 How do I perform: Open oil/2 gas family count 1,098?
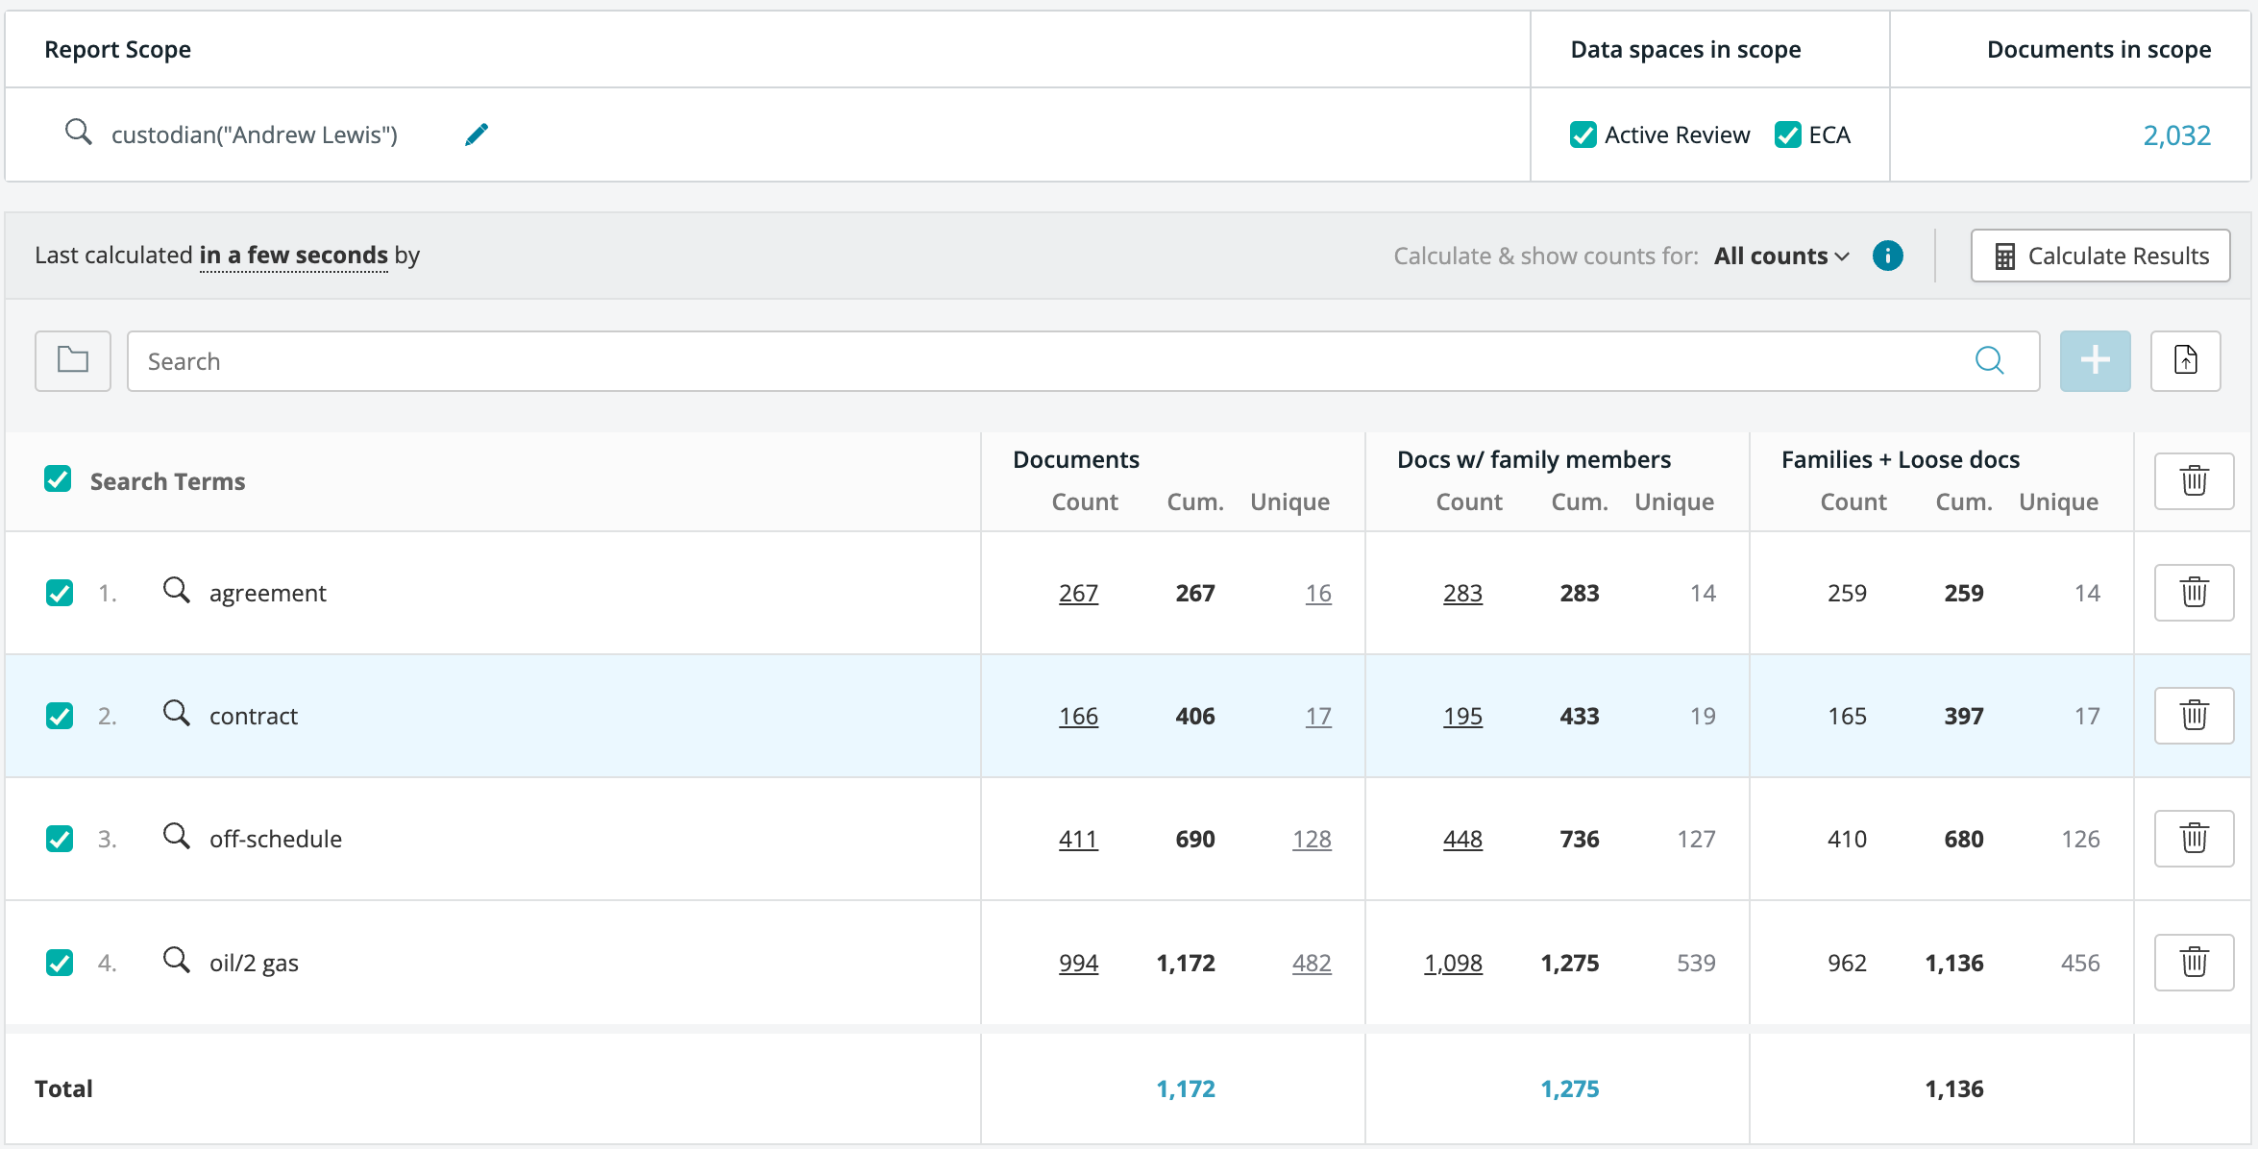coord(1453,964)
